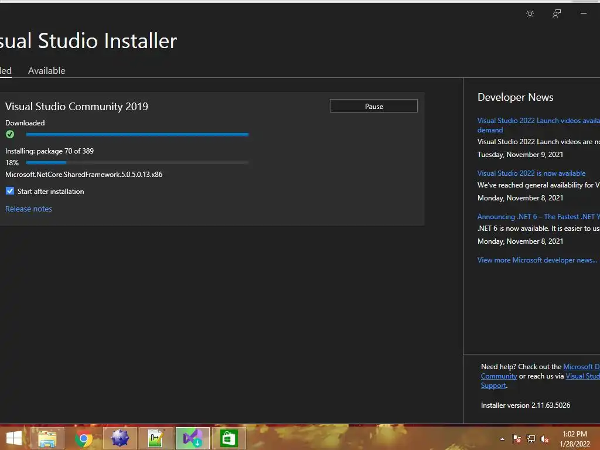The width and height of the screenshot is (600, 450).
Task: Switch to Visual Studio Installer taskbar icon
Action: (192, 438)
